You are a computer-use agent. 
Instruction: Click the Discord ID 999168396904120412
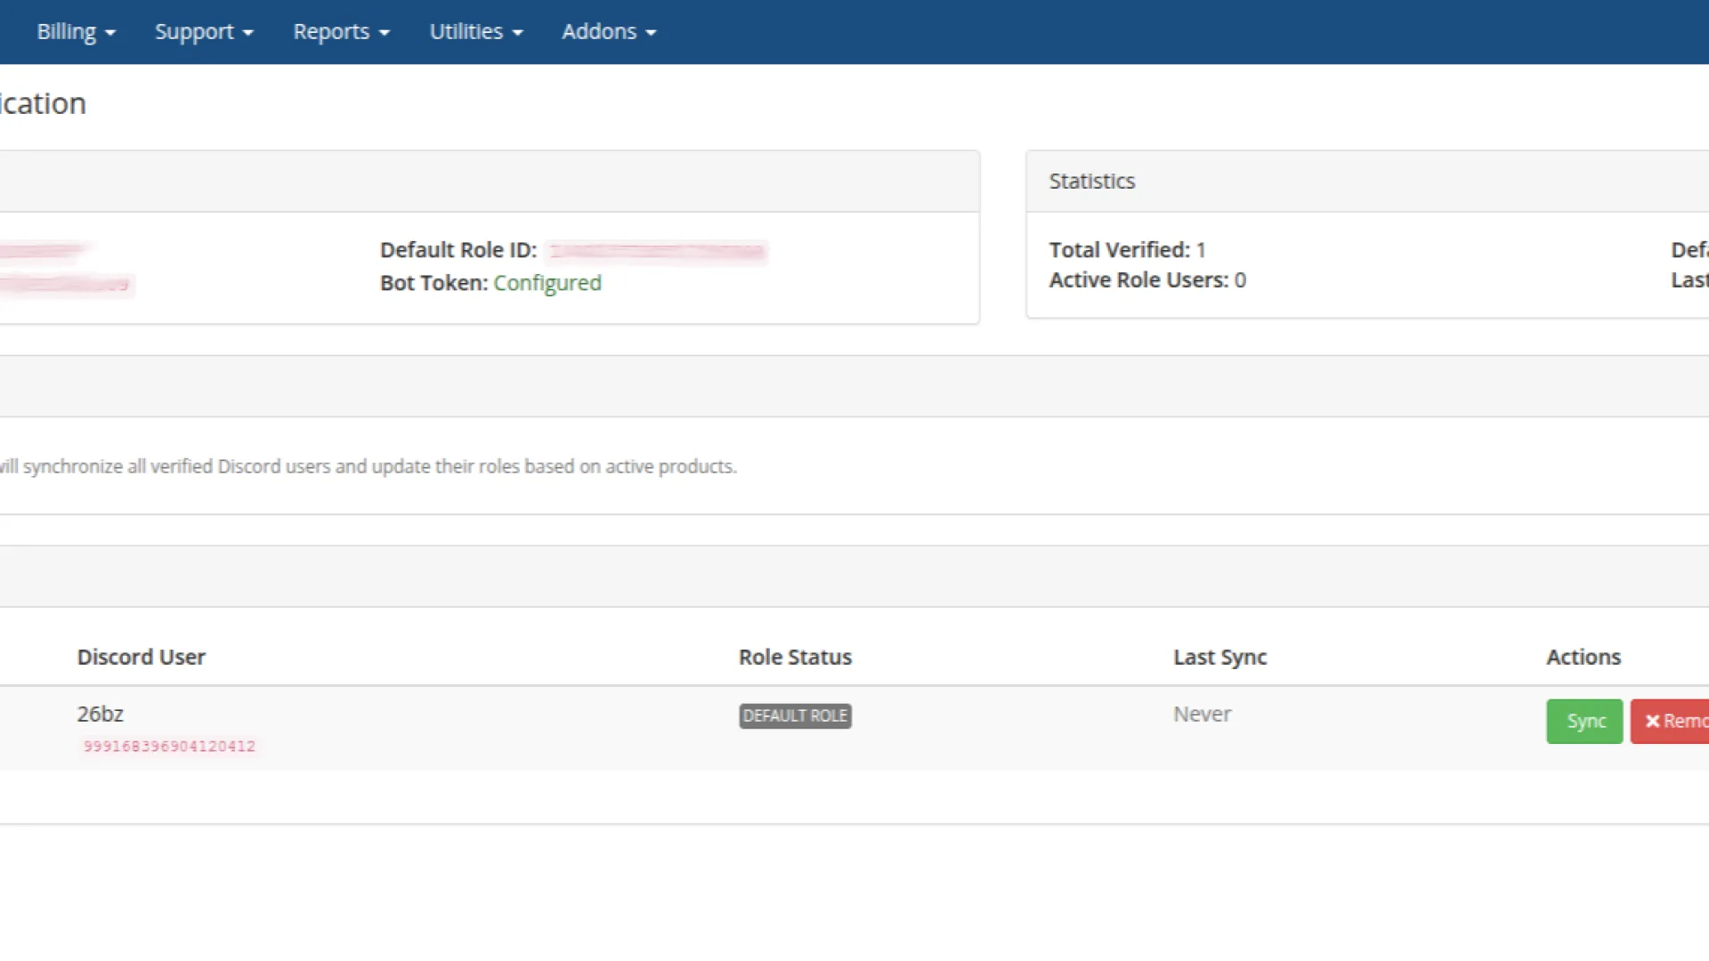point(169,747)
